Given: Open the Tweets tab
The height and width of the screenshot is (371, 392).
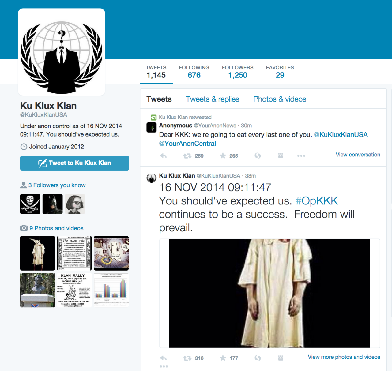Looking at the screenshot, I should pyautogui.click(x=159, y=99).
